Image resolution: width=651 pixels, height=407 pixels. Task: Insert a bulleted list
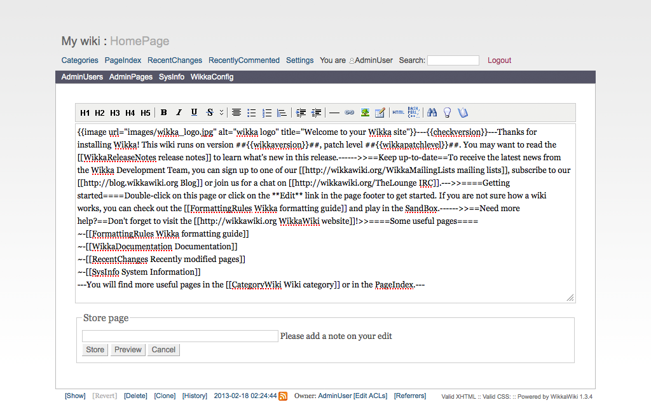(x=252, y=113)
